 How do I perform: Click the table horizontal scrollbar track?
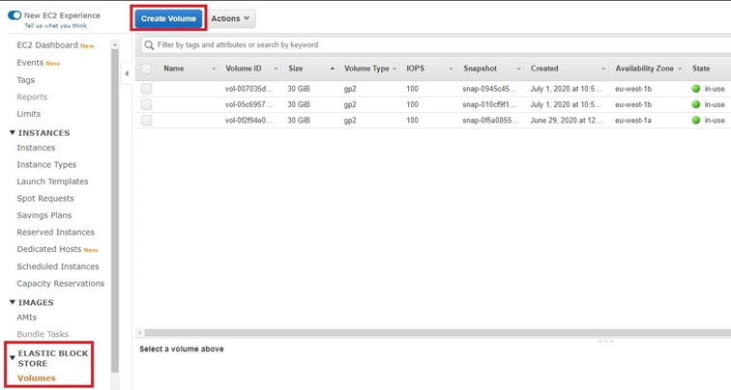click(437, 333)
